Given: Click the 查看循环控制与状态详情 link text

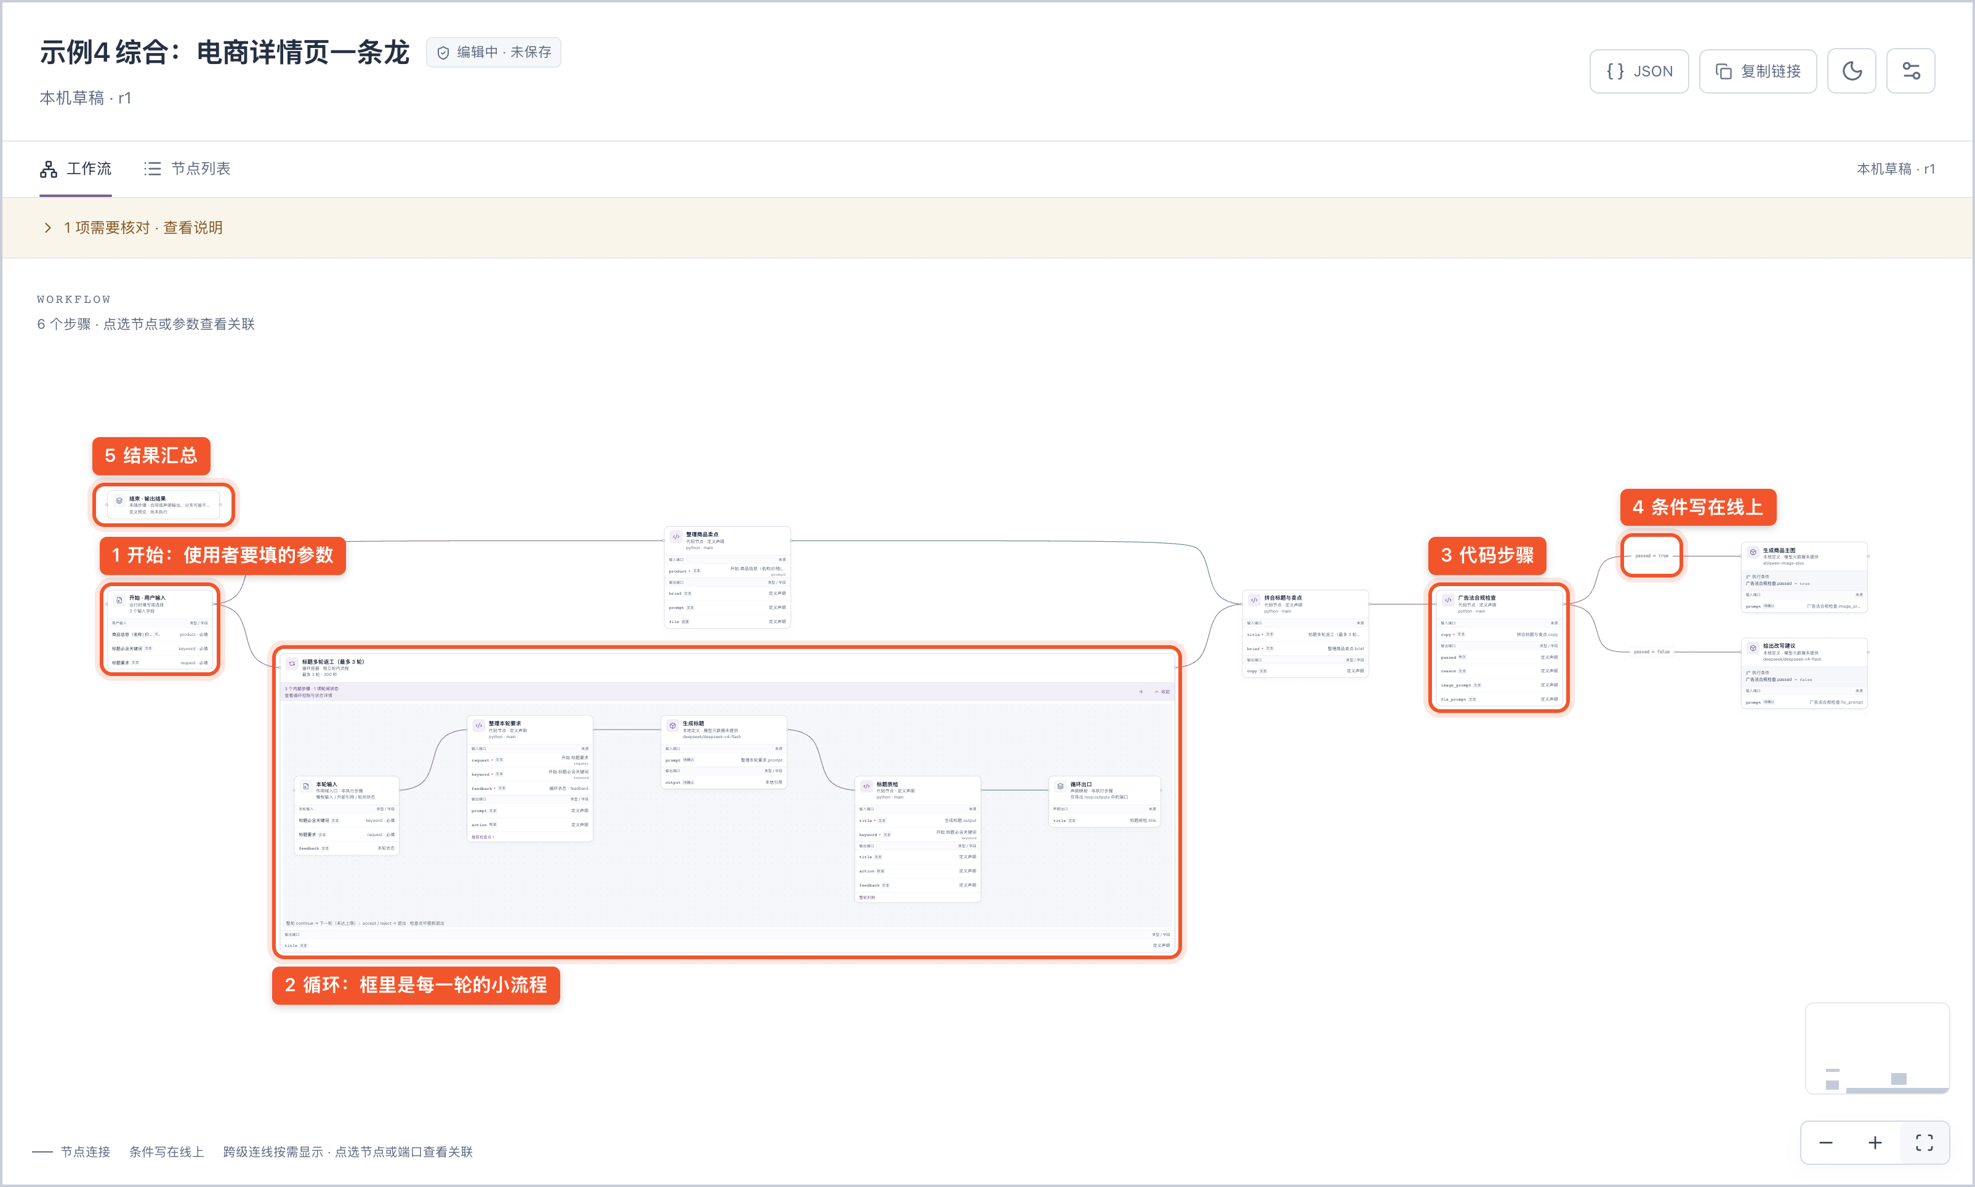Looking at the screenshot, I should click(x=308, y=695).
